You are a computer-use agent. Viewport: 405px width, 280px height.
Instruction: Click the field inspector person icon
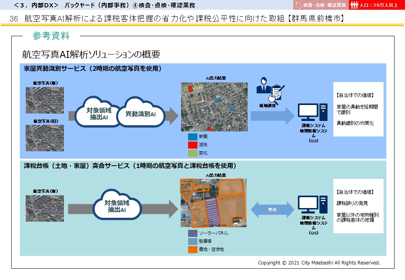(x=263, y=85)
